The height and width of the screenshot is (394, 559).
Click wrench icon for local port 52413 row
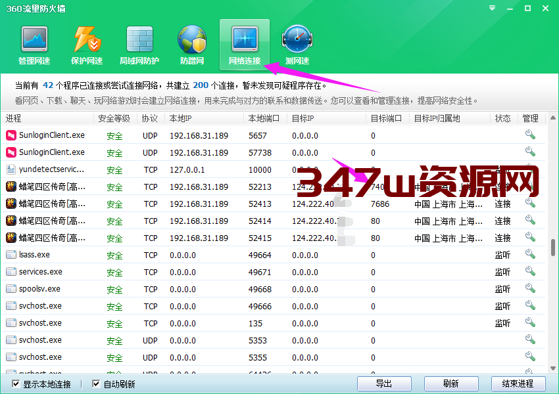(530, 203)
